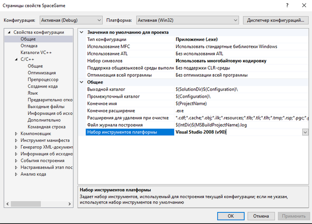Expand the Инструмент манифеста node arrow
This screenshot has width=312, height=224.
(x=16, y=140)
